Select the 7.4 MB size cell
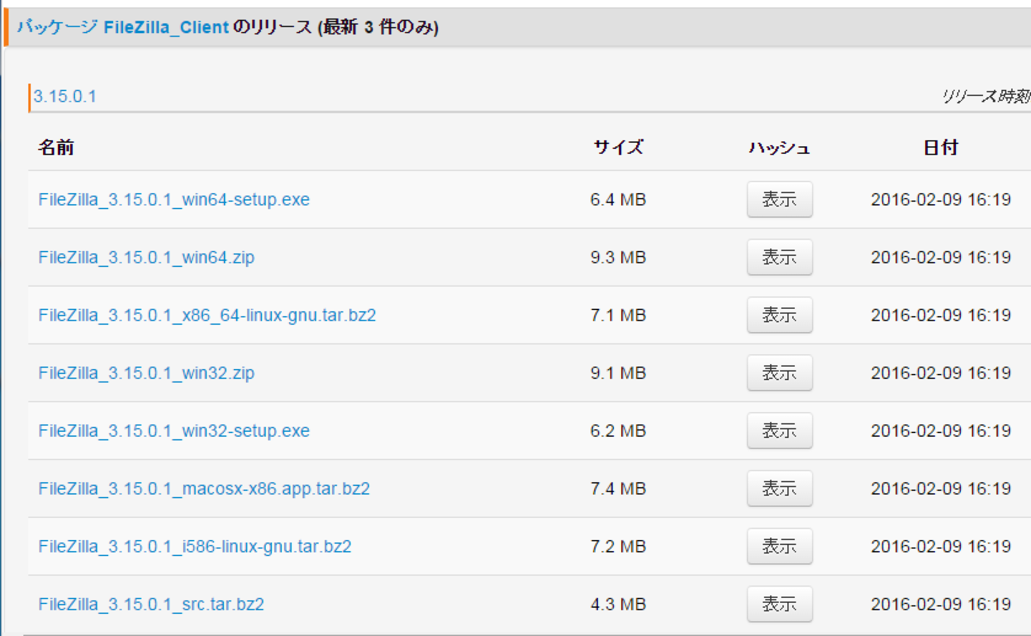This screenshot has width=1031, height=636. click(618, 490)
